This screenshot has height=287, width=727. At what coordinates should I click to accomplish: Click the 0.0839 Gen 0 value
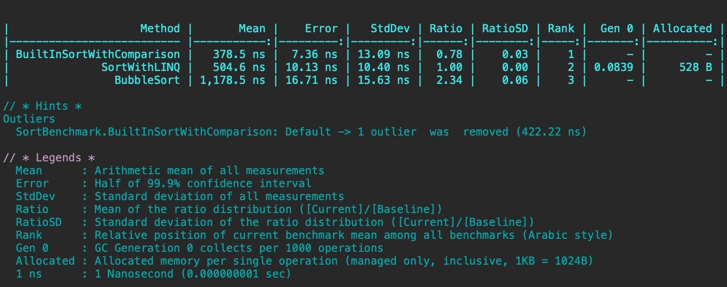[x=613, y=67]
